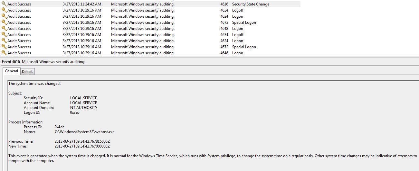419x171 pixels.
Task: Click the Logon ID value 0x3e5
Action: click(x=75, y=113)
